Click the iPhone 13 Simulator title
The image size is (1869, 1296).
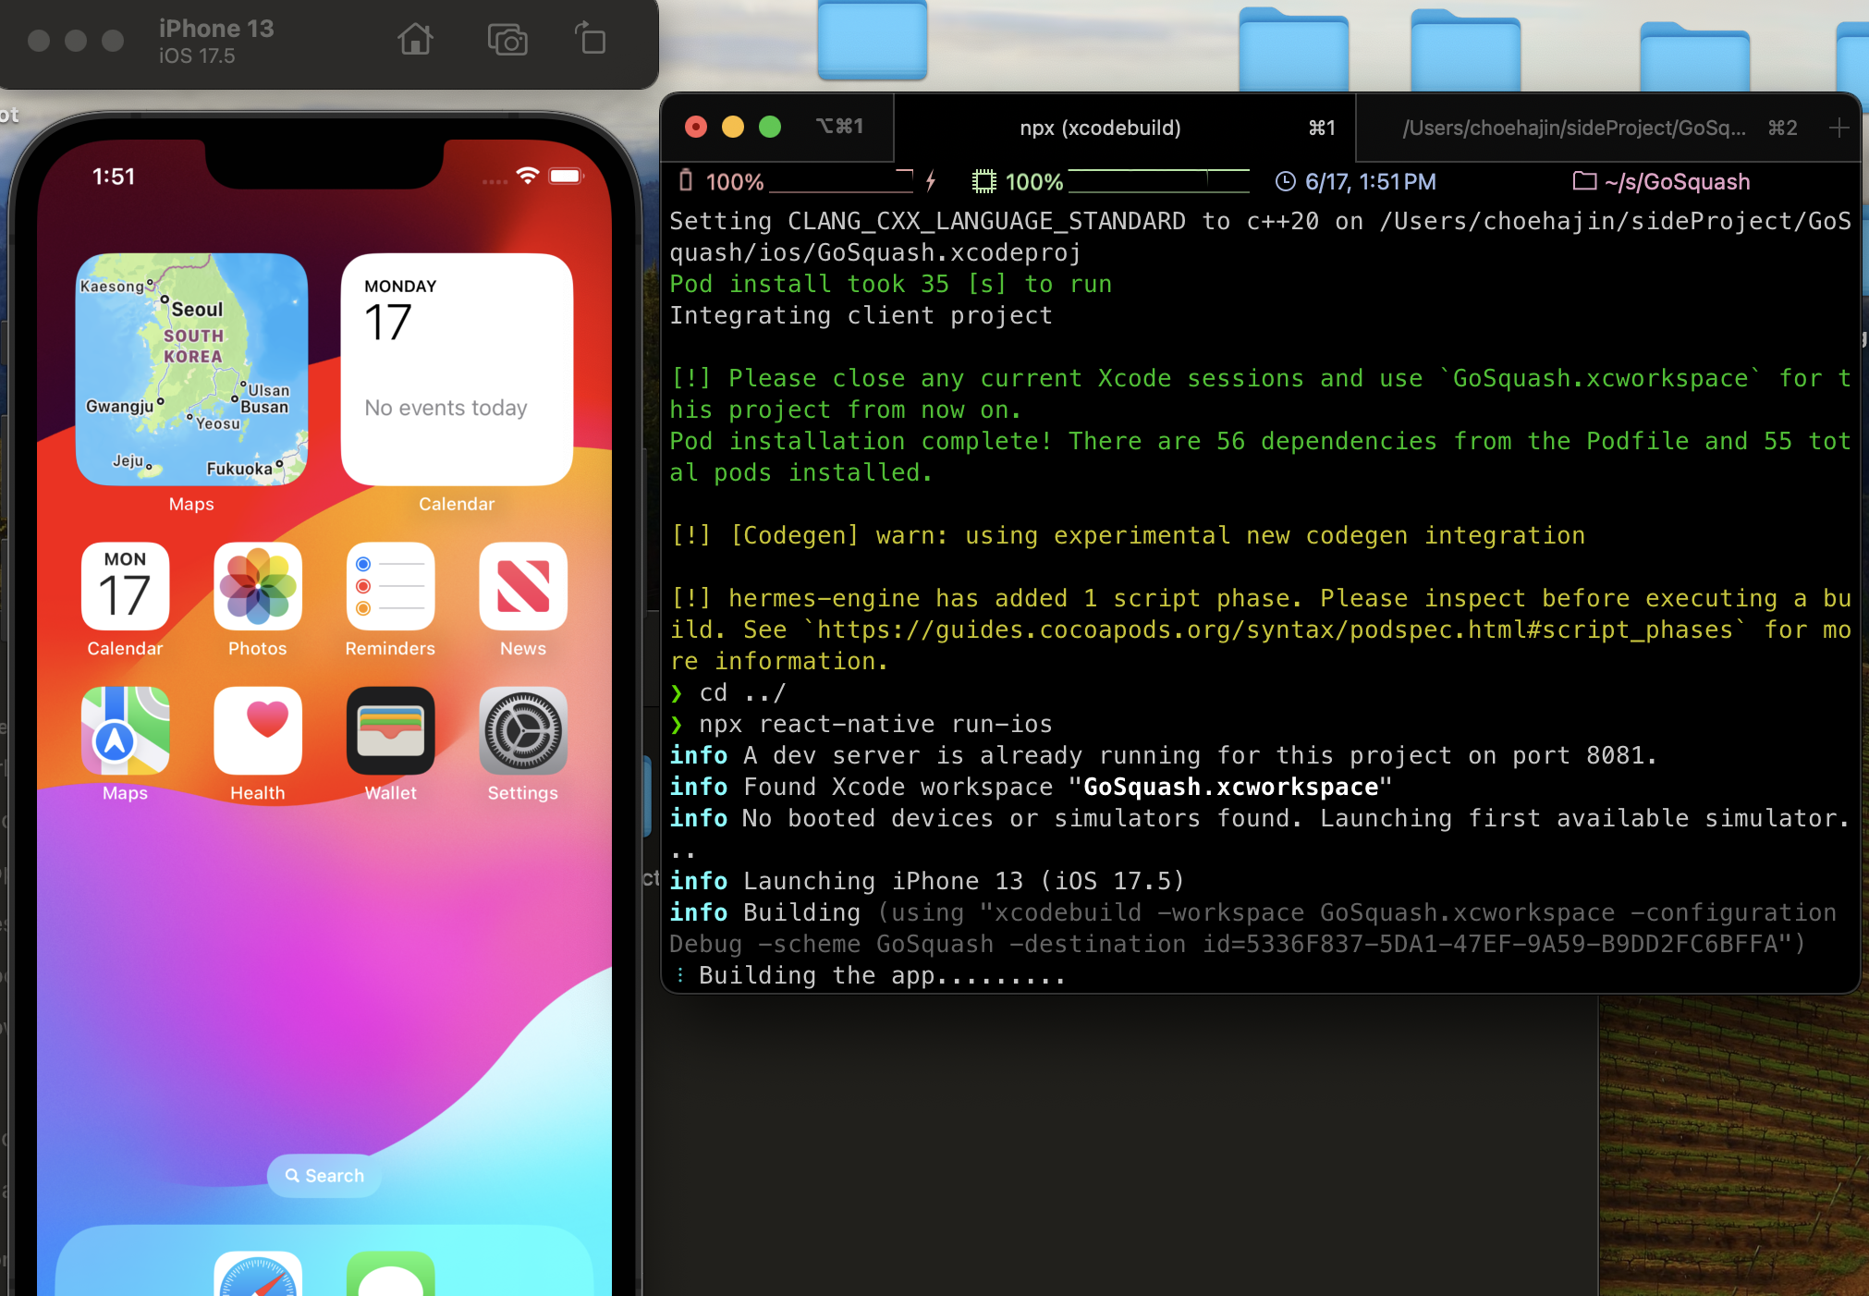pyautogui.click(x=216, y=29)
